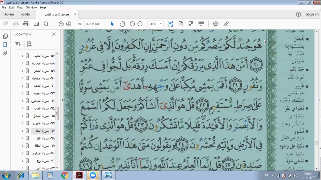Click the Sign In link
The height and width of the screenshot is (180, 321).
coord(312,14)
